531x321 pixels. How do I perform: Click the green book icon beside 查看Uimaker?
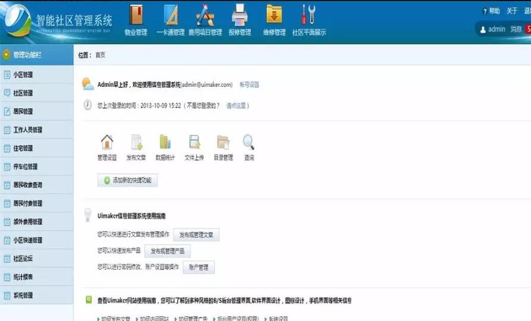[89, 300]
